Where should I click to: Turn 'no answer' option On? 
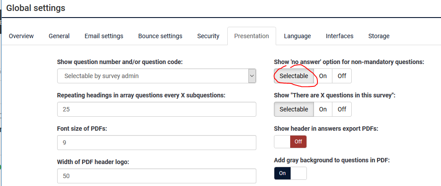(x=323, y=76)
